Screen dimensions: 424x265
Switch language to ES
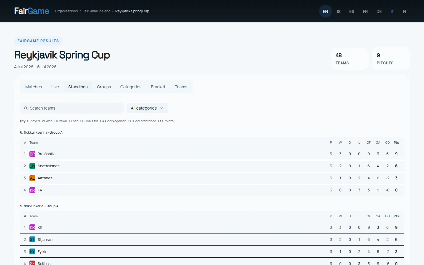coord(352,11)
